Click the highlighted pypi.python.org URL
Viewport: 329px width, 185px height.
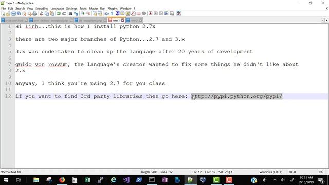click(237, 96)
